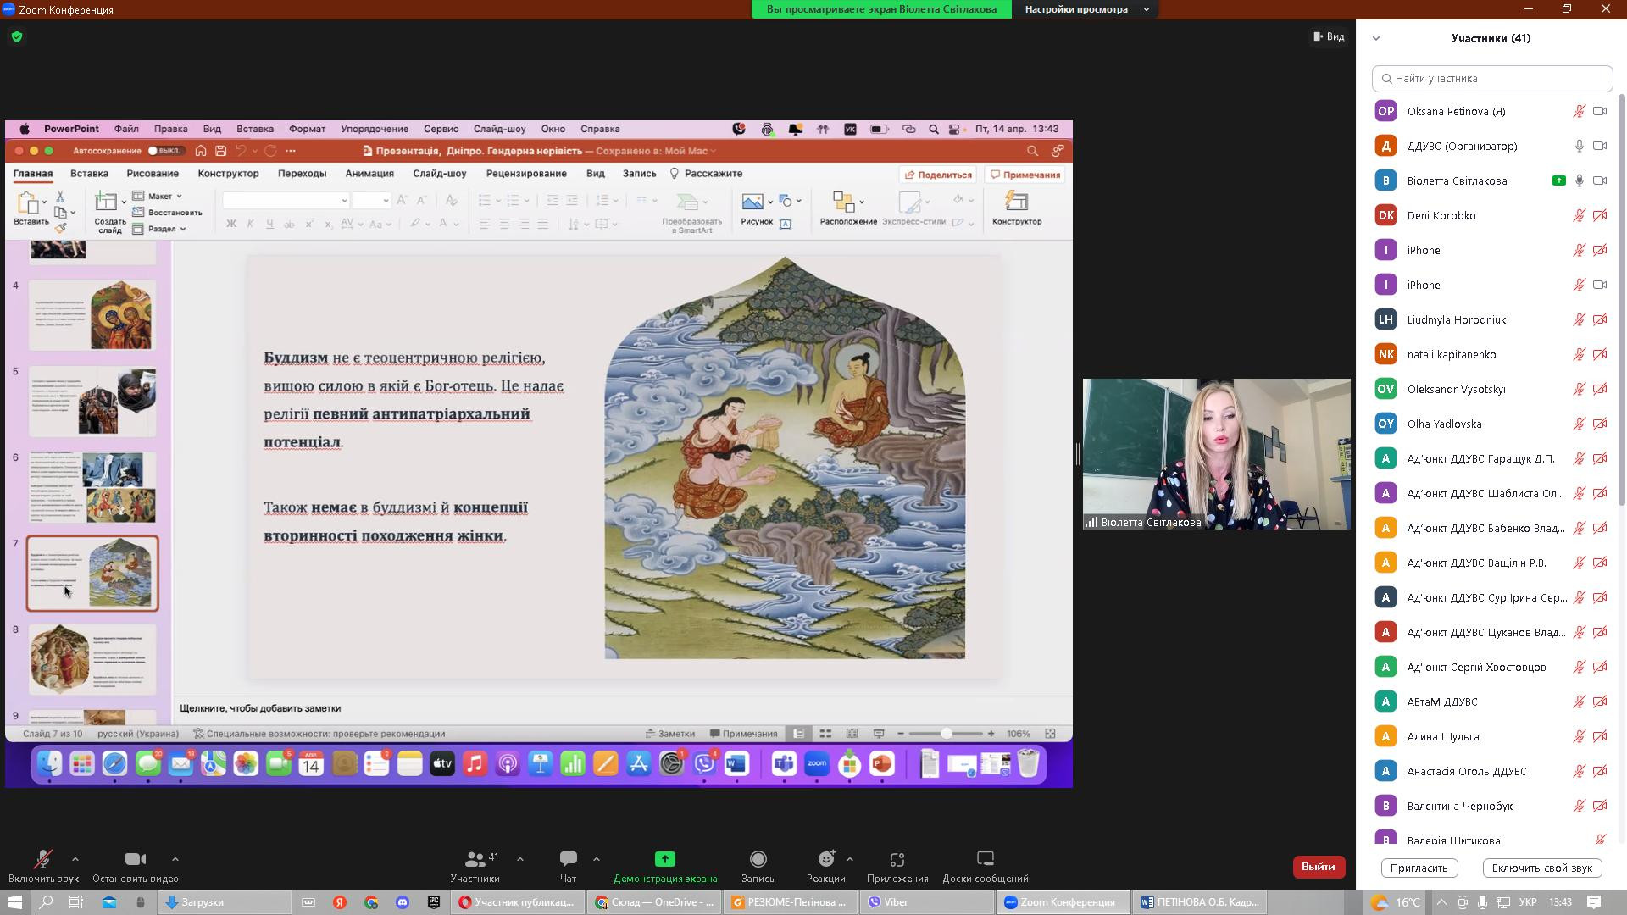The height and width of the screenshot is (915, 1627).
Task: Open the Реакции smiley icon
Action: coord(826,859)
